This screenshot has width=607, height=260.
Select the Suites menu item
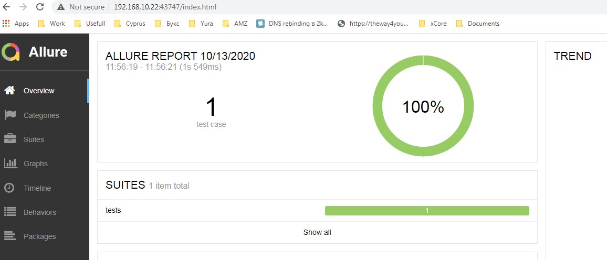[x=45, y=139]
